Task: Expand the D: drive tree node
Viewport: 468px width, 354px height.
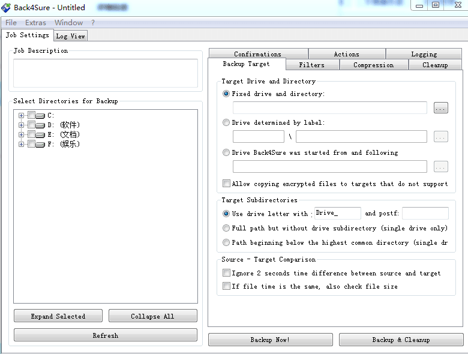Action: pyautogui.click(x=21, y=125)
